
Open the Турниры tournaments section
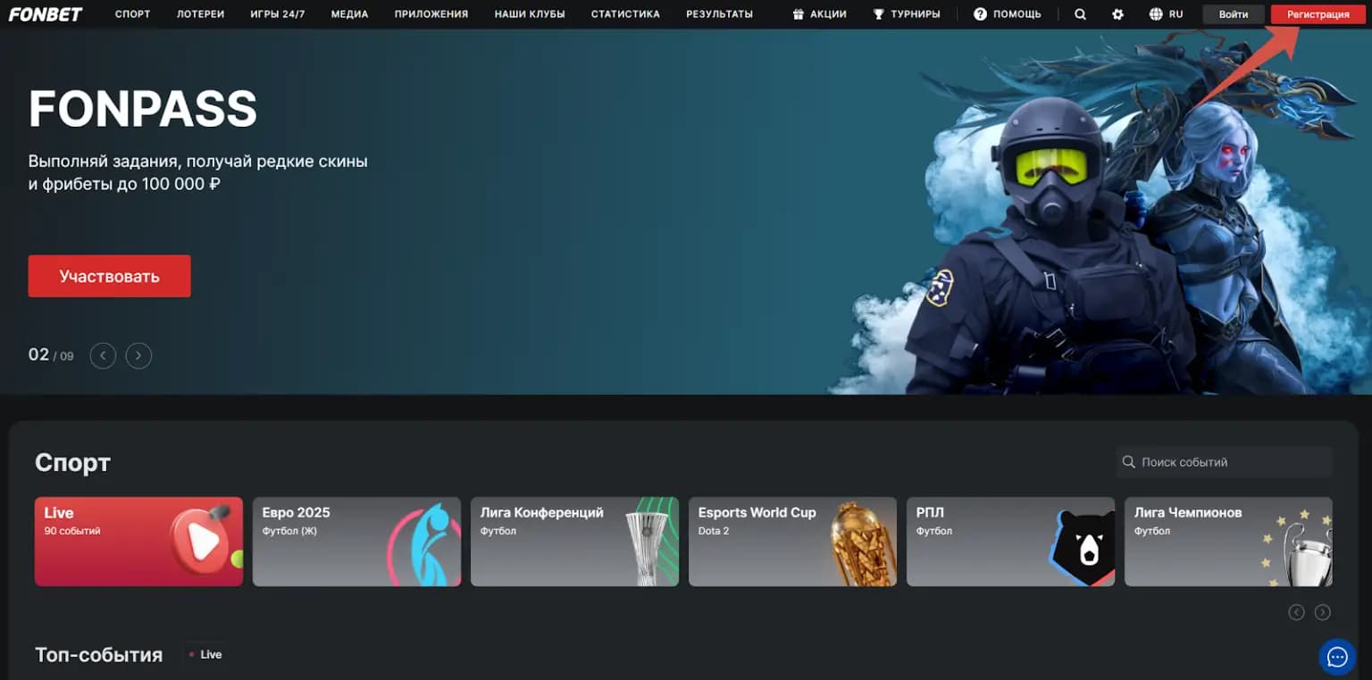pyautogui.click(x=906, y=14)
